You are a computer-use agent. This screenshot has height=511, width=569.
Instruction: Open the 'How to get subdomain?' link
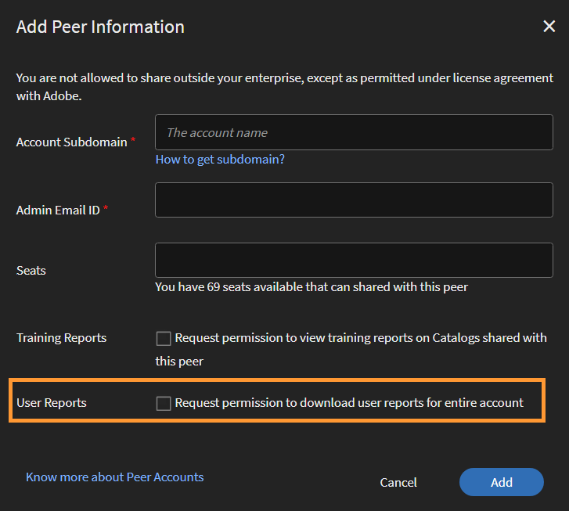tap(220, 160)
